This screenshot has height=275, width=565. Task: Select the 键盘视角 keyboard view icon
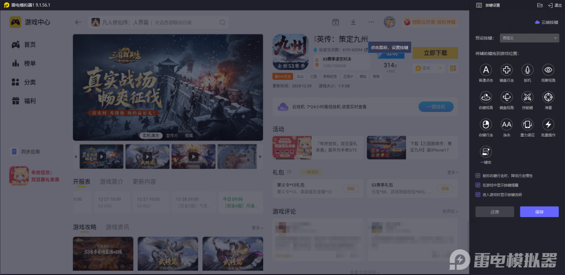pos(507,97)
